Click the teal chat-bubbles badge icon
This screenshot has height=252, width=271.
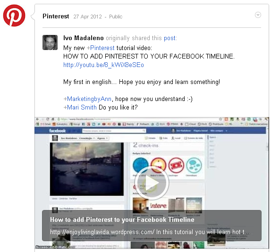pos(194,165)
